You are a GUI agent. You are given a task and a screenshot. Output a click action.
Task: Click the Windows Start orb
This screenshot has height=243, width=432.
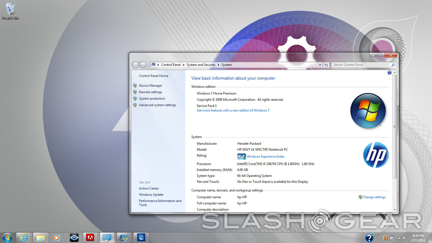(7, 238)
